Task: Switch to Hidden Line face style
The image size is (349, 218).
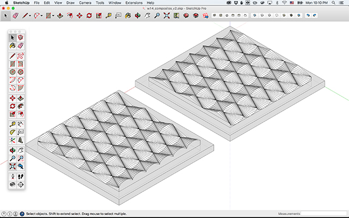Action: click(x=276, y=15)
